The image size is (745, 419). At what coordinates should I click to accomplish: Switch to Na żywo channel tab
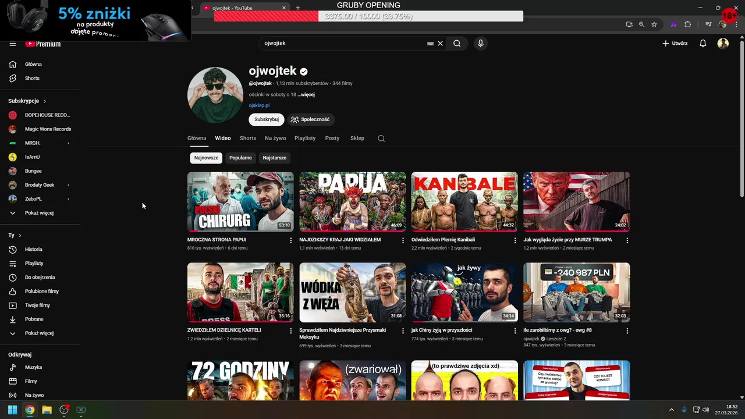275,139
